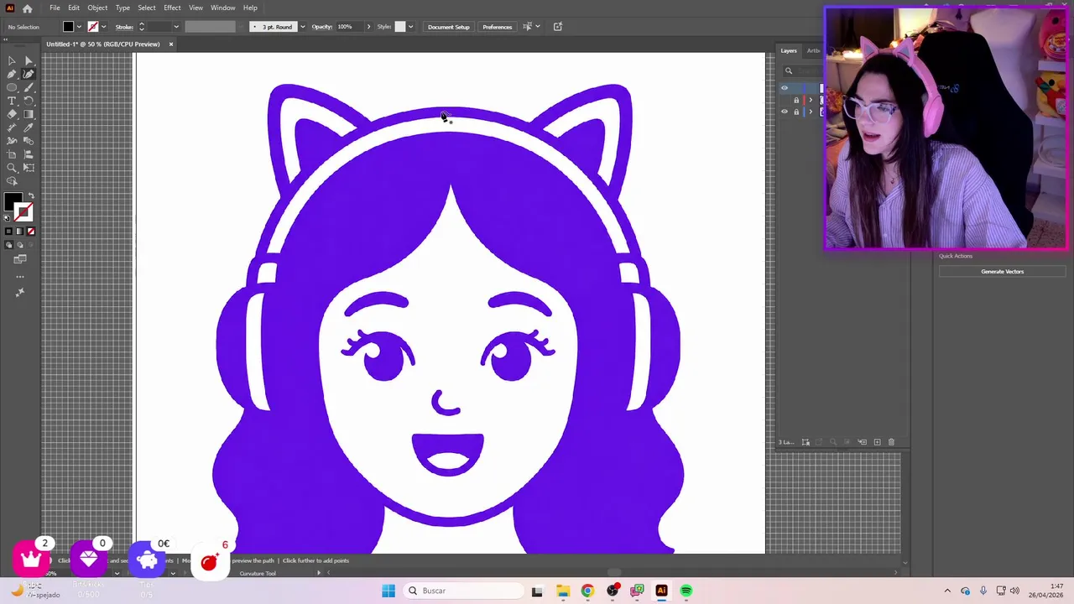The width and height of the screenshot is (1074, 604).
Task: Select the Rotate tool
Action: 29,101
